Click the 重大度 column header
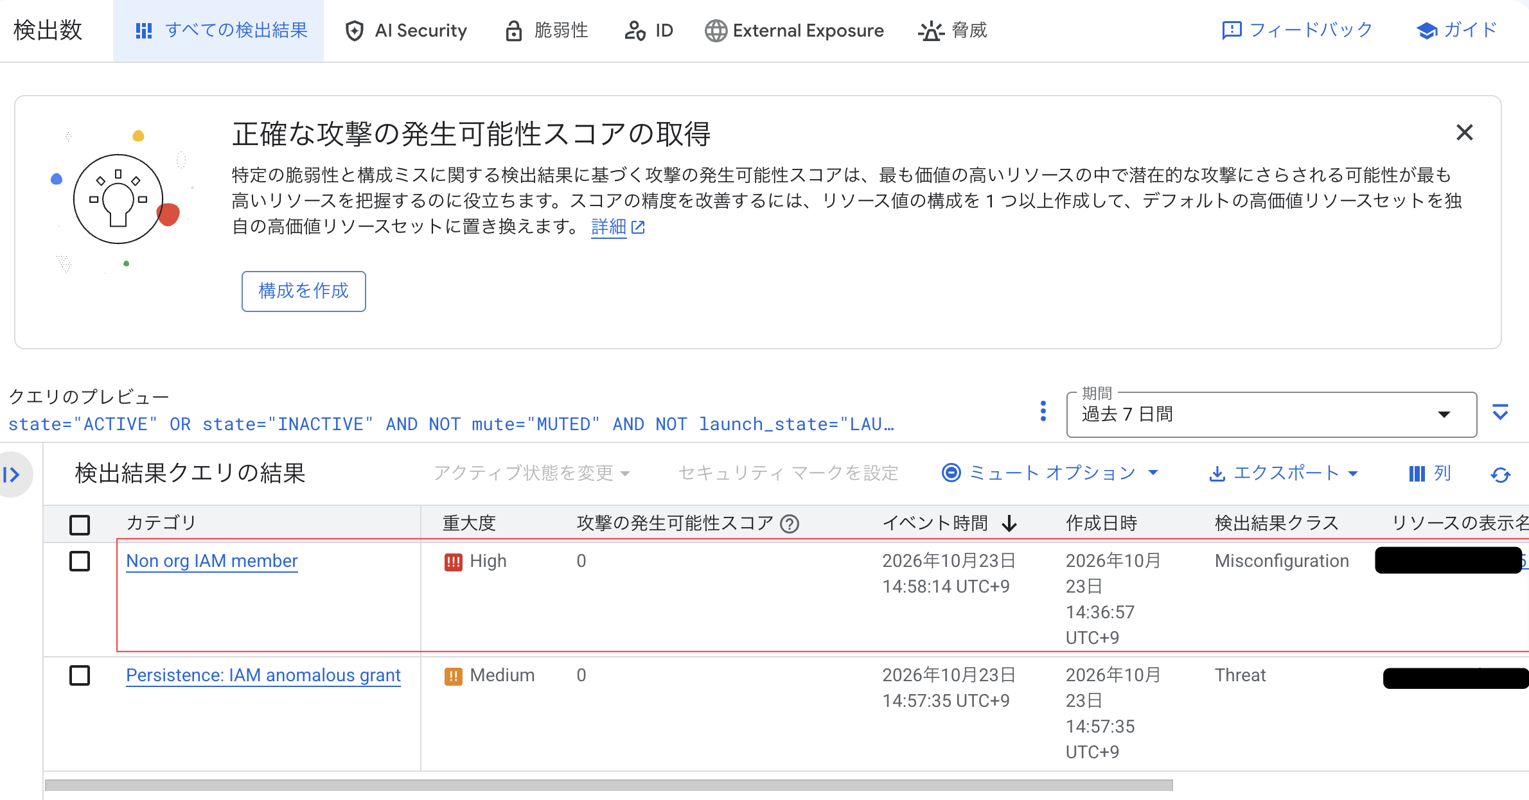Viewport: 1529px width, 800px height. click(469, 523)
